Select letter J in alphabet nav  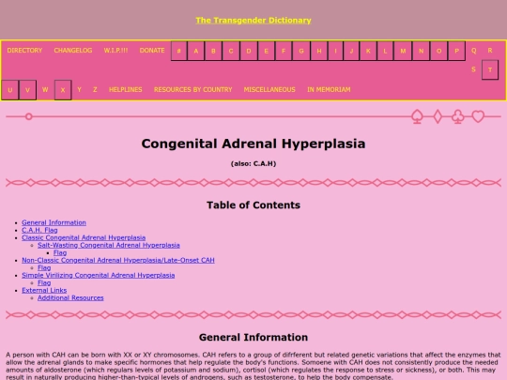click(351, 51)
